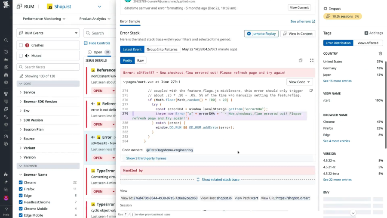Click the RUM events monitor sidebar icon
This screenshot has width=387, height=218.
click(6, 109)
